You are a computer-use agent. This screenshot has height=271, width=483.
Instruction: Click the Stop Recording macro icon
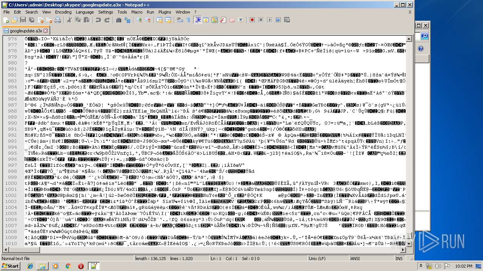tap(261, 20)
